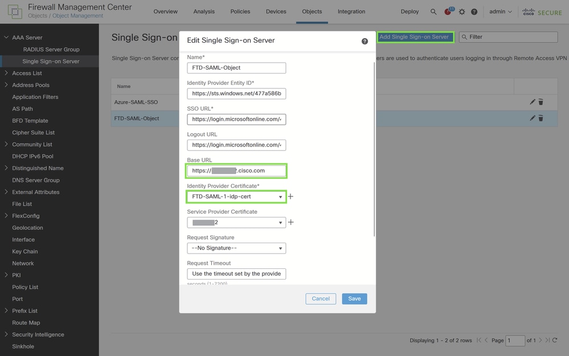Image resolution: width=569 pixels, height=356 pixels.
Task: Click the dialog vertical scrollbar
Action: coord(374,149)
